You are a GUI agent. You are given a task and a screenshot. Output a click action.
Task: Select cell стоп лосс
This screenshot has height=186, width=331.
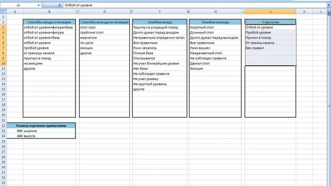(x=104, y=27)
